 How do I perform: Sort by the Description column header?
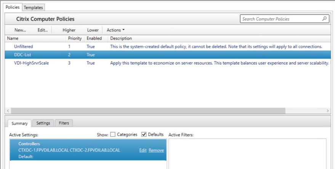(220, 39)
